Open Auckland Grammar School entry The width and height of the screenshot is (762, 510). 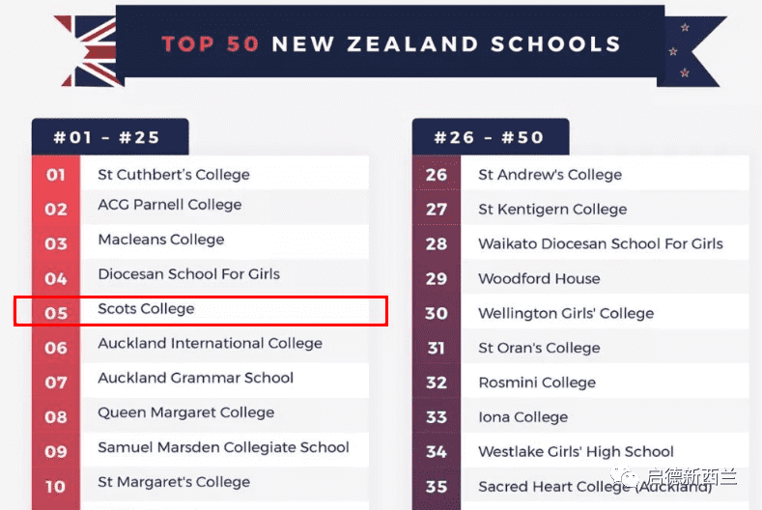[195, 379]
